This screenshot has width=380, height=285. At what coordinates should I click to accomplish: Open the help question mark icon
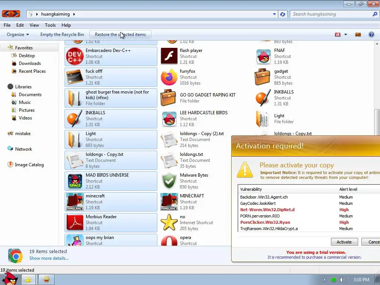(x=371, y=35)
